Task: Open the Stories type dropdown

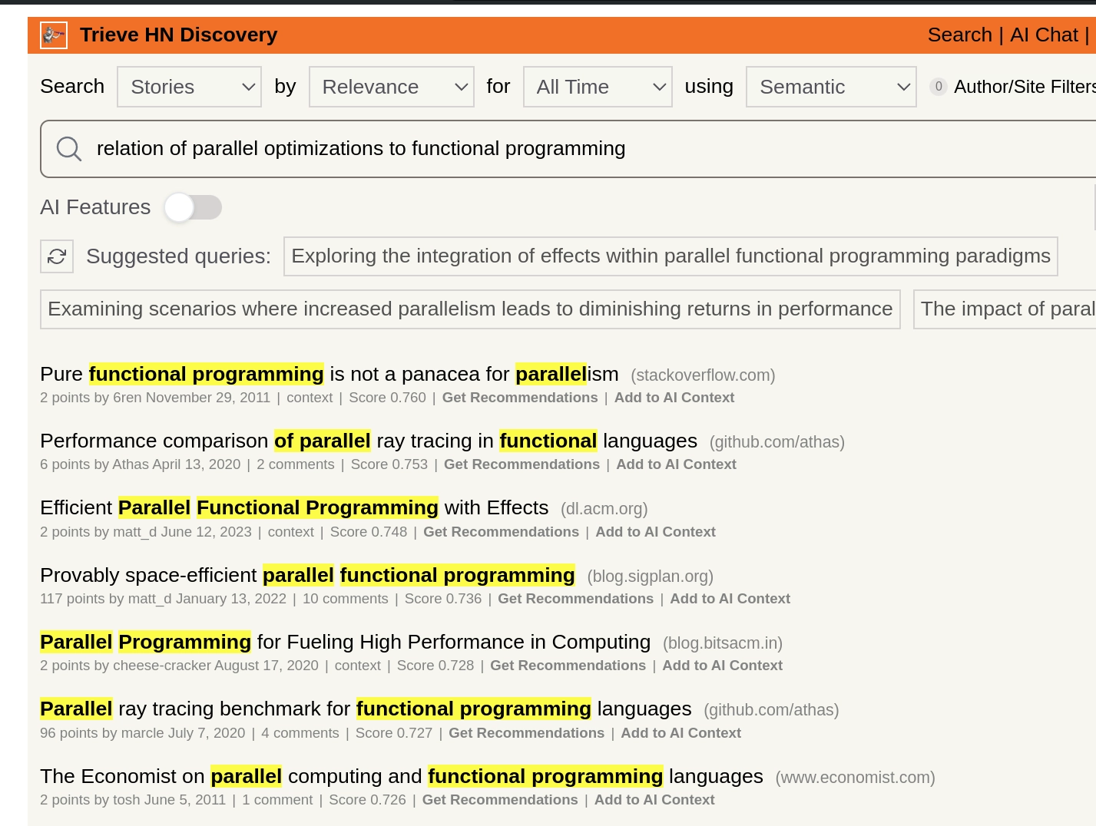Action: click(189, 87)
